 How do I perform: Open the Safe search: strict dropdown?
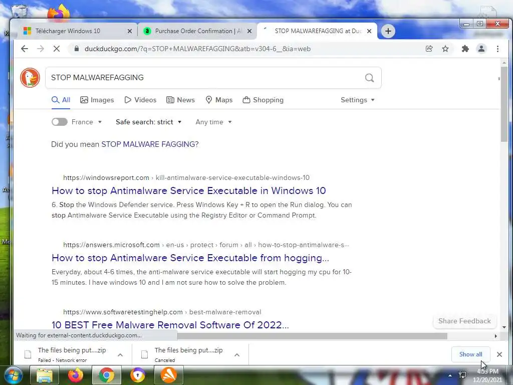[148, 122]
